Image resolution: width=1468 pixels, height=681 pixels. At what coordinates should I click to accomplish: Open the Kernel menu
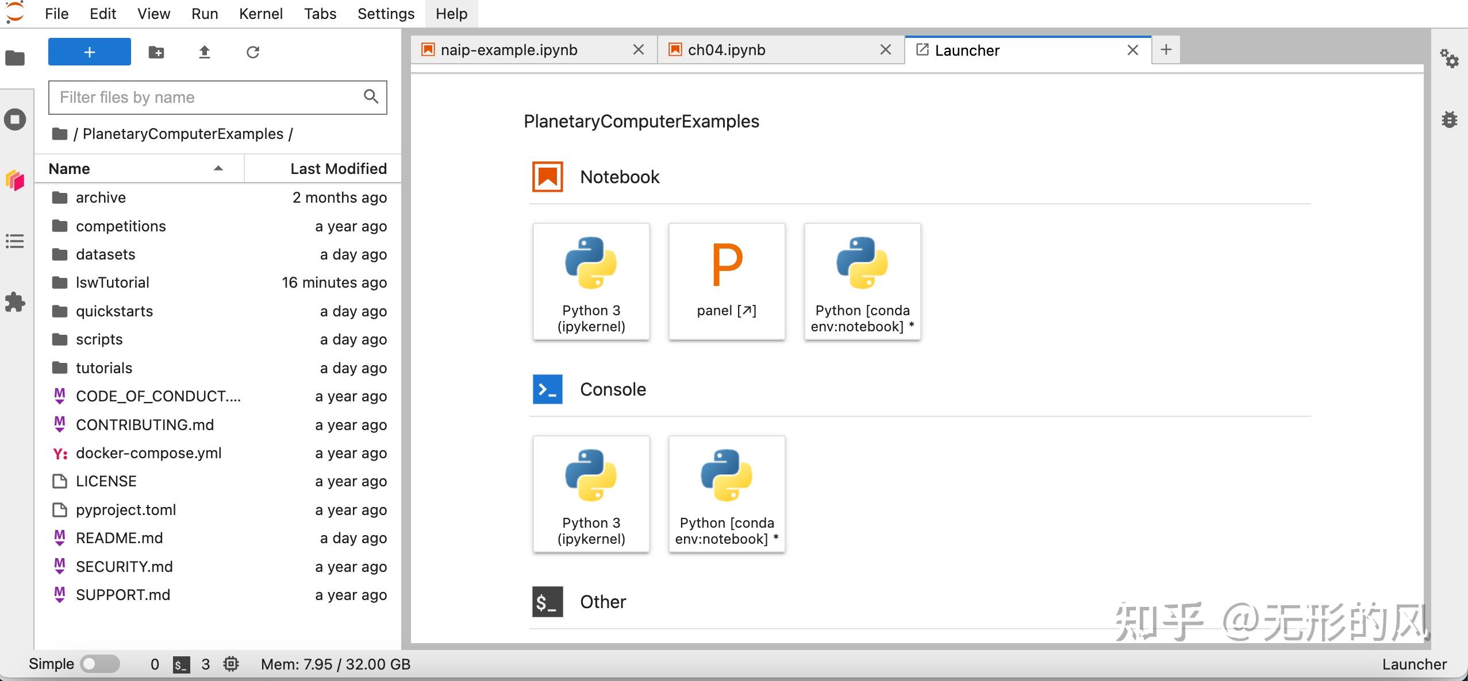pos(260,14)
